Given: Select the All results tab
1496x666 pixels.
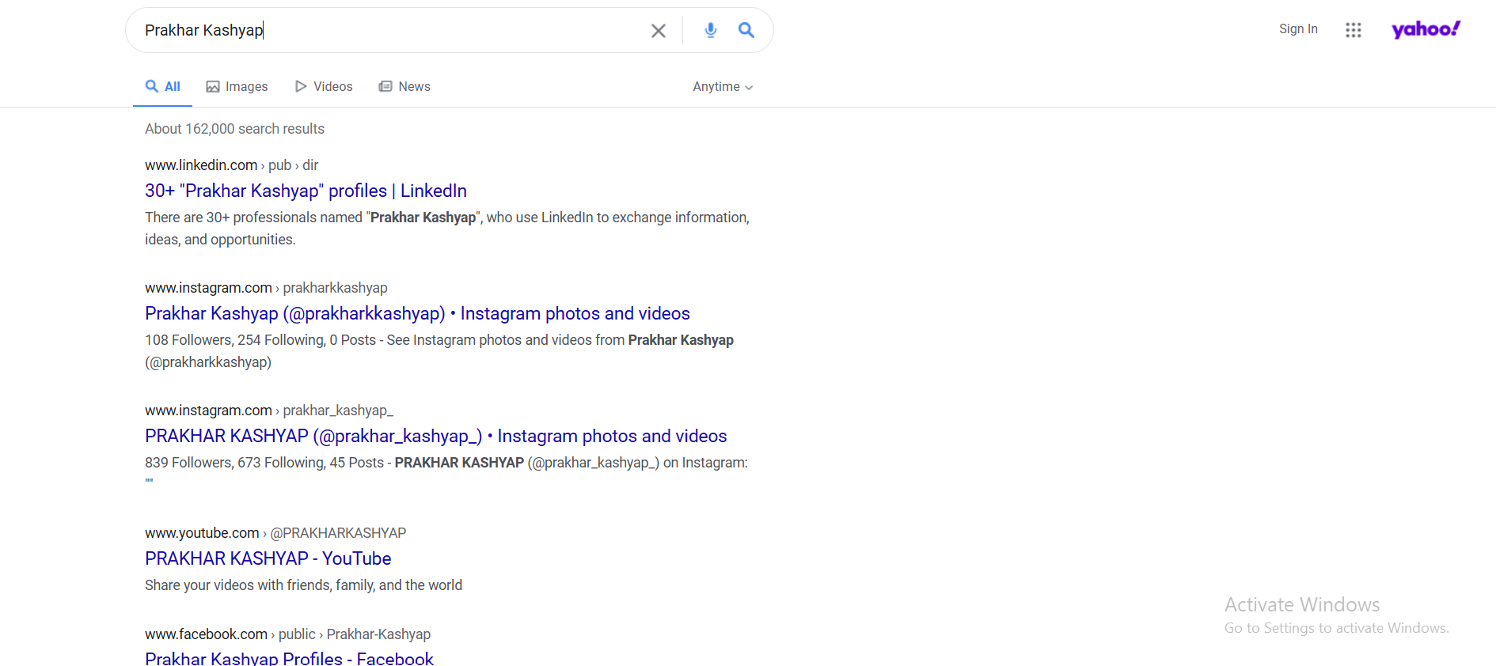Looking at the screenshot, I should (163, 87).
